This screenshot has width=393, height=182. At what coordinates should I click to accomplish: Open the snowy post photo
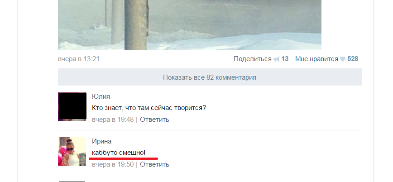(190, 25)
